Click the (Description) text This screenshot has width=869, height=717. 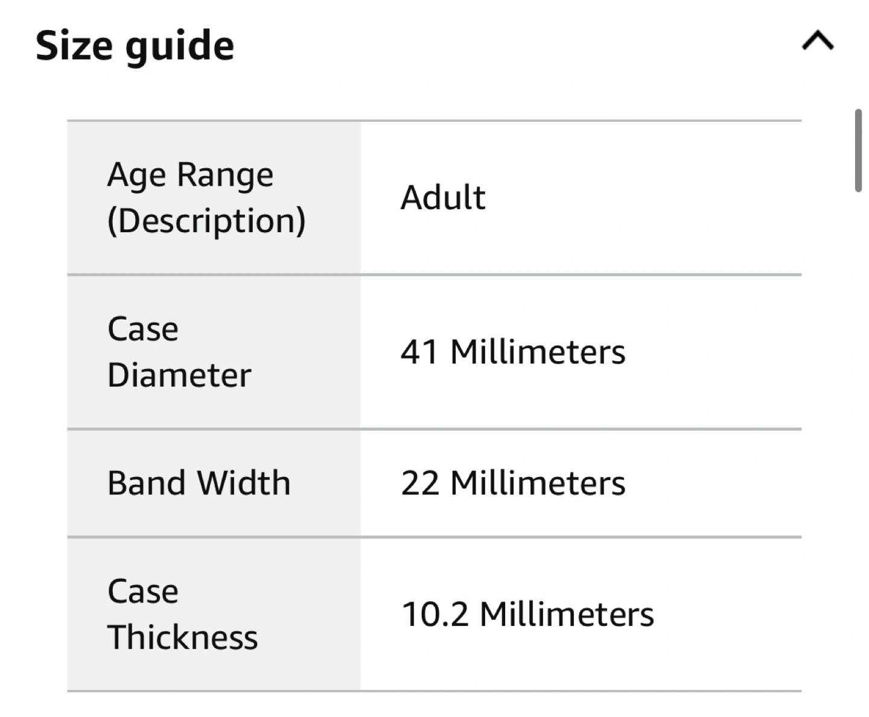(206, 220)
